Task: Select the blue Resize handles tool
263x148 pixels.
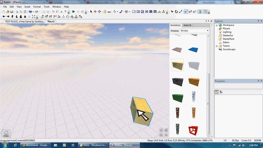Action: coord(99,12)
